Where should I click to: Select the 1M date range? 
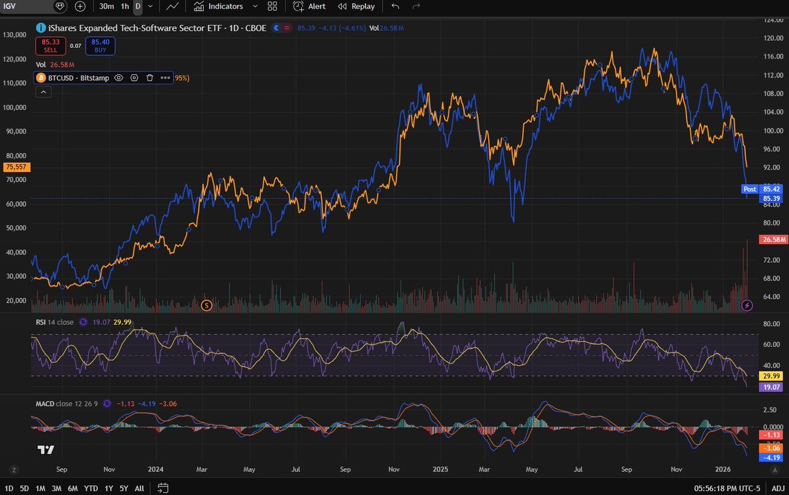point(41,488)
